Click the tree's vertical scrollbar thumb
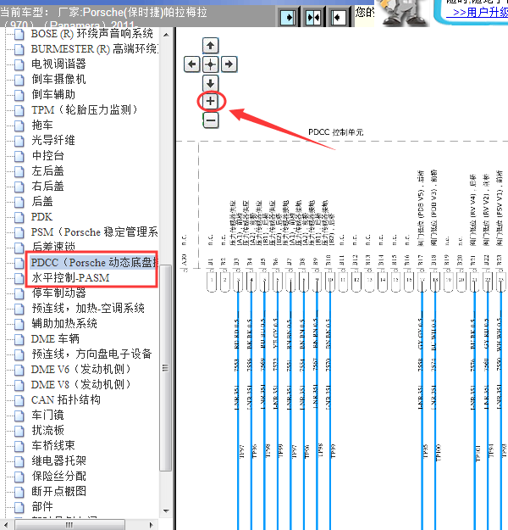Viewport: 508px width, 530px height. (165, 368)
